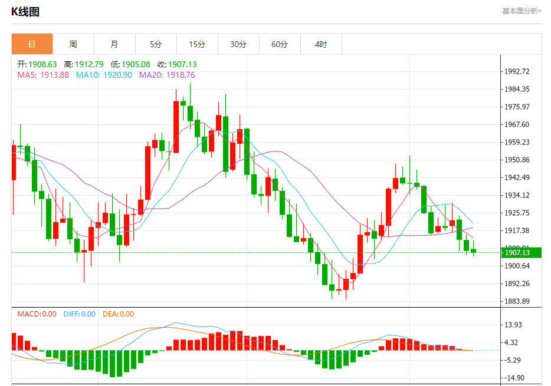Switch to the 周 weekly tab
Image resolution: width=551 pixels, height=386 pixels.
pos(73,44)
